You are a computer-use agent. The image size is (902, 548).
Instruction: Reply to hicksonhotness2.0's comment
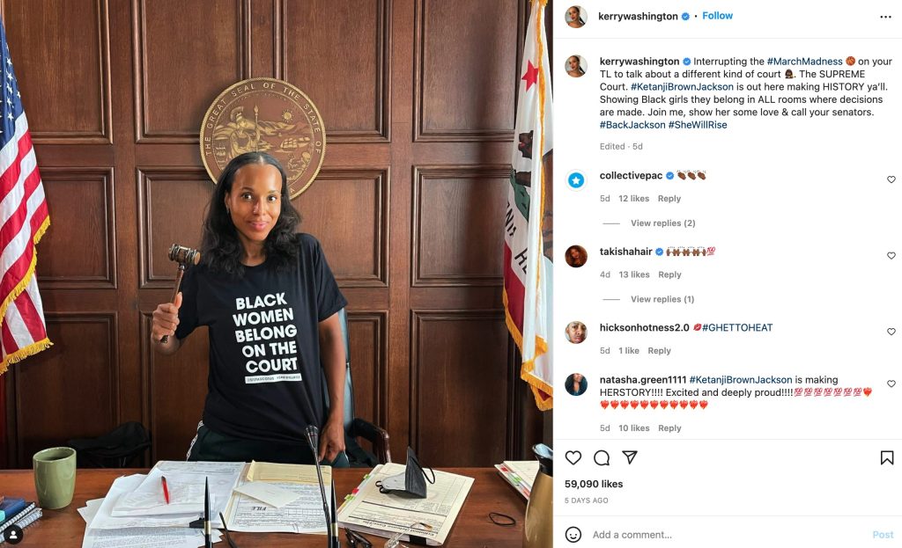(659, 350)
